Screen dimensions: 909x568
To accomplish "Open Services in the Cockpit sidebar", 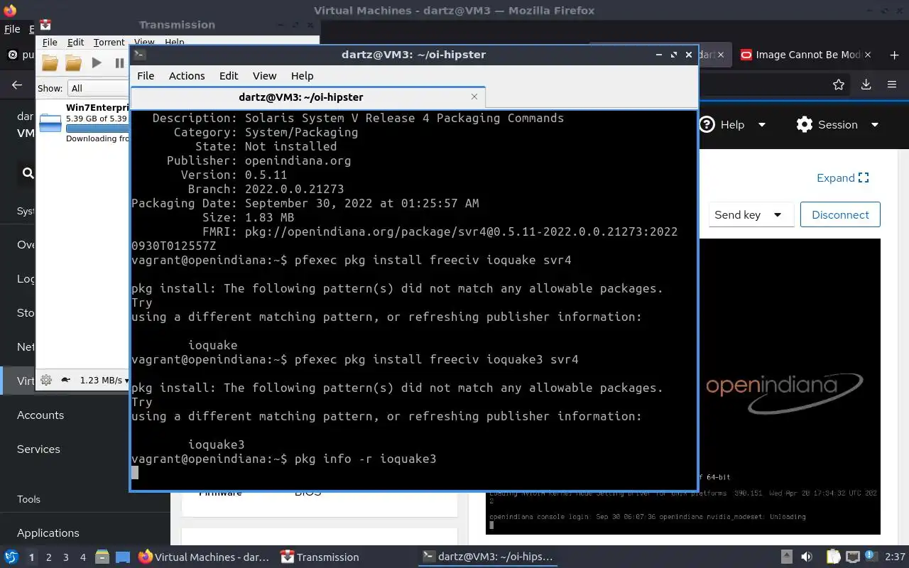I will (38, 449).
